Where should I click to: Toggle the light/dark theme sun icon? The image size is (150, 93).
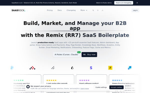point(98,10)
